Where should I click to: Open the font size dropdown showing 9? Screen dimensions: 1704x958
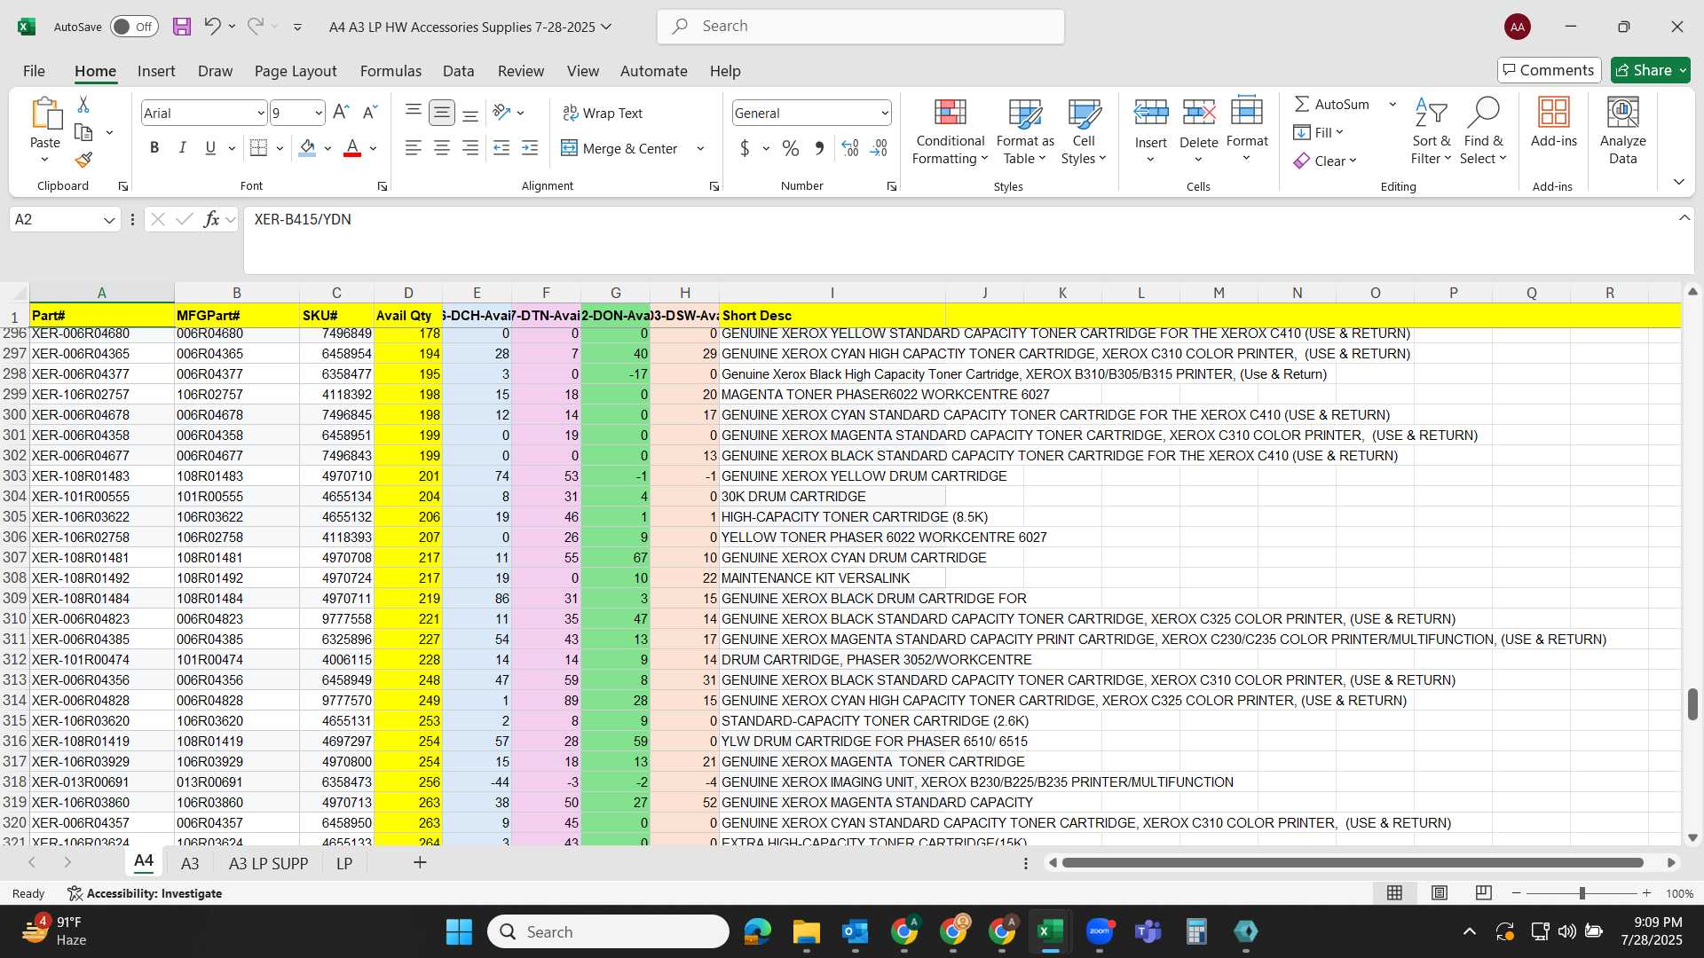tap(319, 113)
